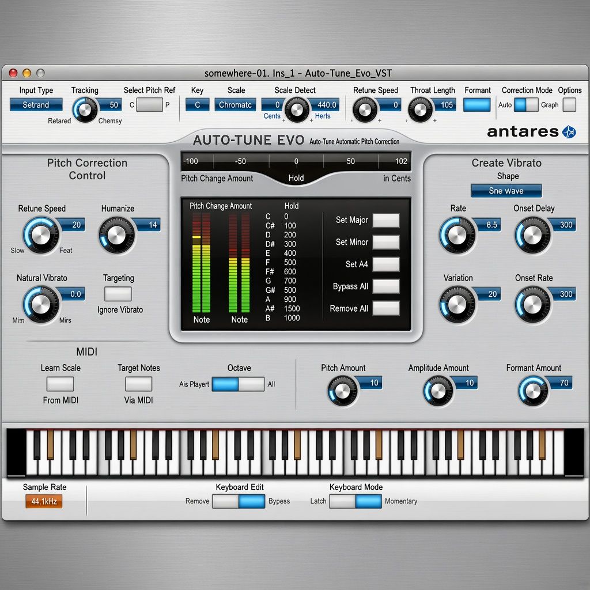The height and width of the screenshot is (590, 590).
Task: Click the Humanize knob
Action: (116, 235)
